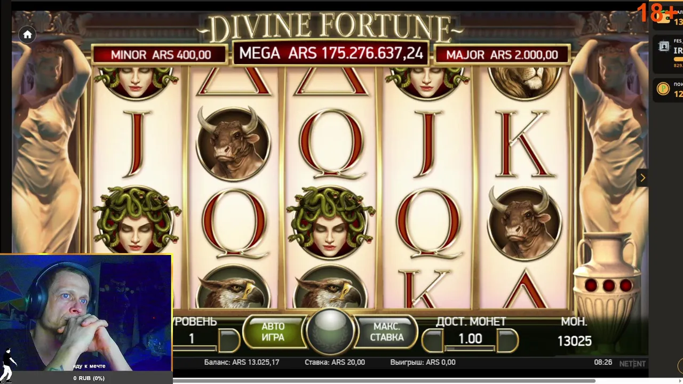Decrease the coin value (ДОСТ. МОНЕТ)
The height and width of the screenshot is (384, 683).
click(432, 340)
